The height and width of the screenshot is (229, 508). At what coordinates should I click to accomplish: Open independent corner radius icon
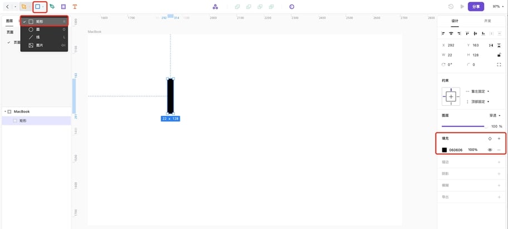coord(499,65)
